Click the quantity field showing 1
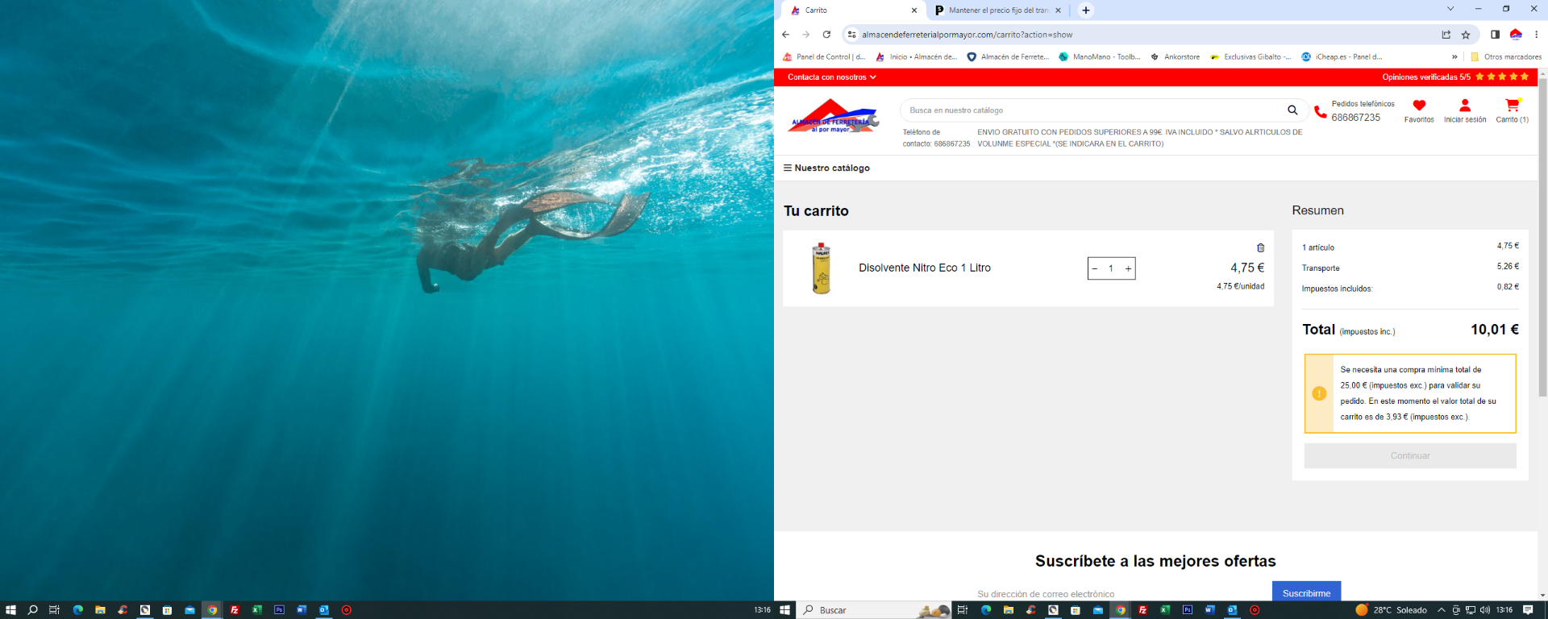 coord(1111,268)
